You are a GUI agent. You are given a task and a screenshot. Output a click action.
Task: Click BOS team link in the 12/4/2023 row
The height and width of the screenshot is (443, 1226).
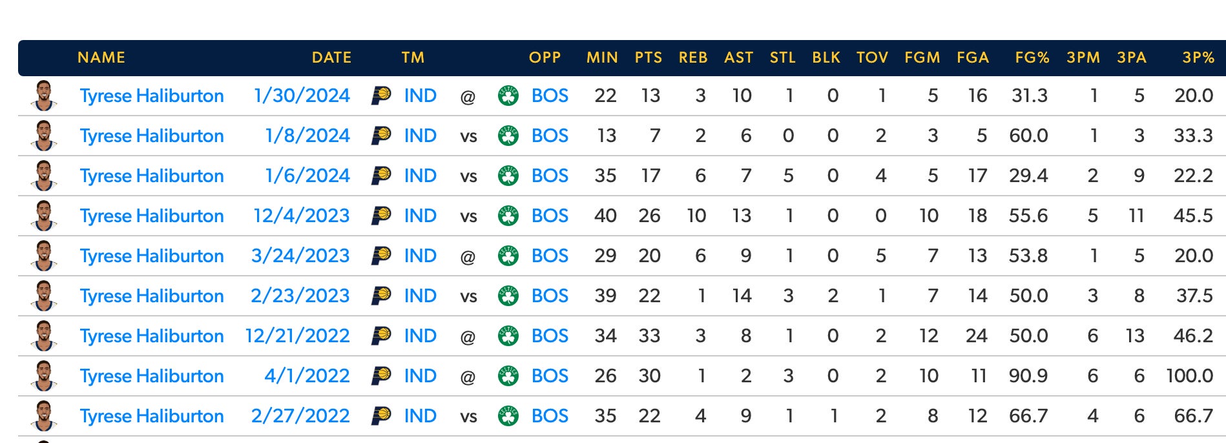click(550, 216)
